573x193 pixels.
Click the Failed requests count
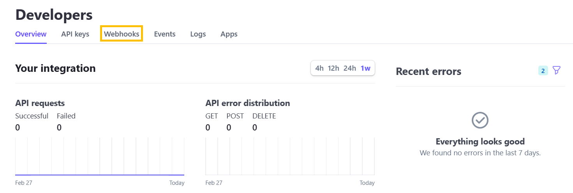tap(59, 127)
